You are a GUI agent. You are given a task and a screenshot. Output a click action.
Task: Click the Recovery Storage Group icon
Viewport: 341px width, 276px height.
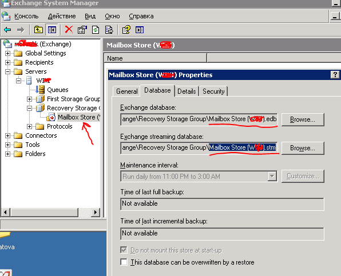40,108
